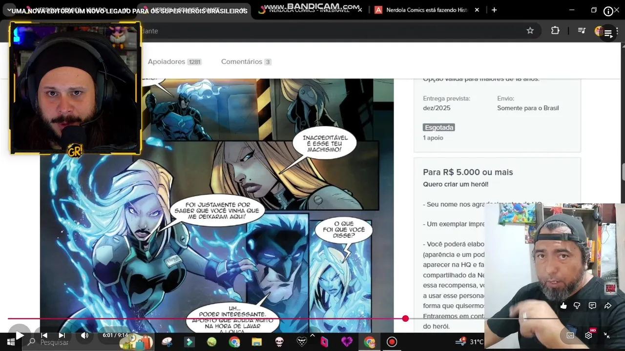Image resolution: width=625 pixels, height=351 pixels.
Task: Click the 1 apoio text
Action: point(433,138)
